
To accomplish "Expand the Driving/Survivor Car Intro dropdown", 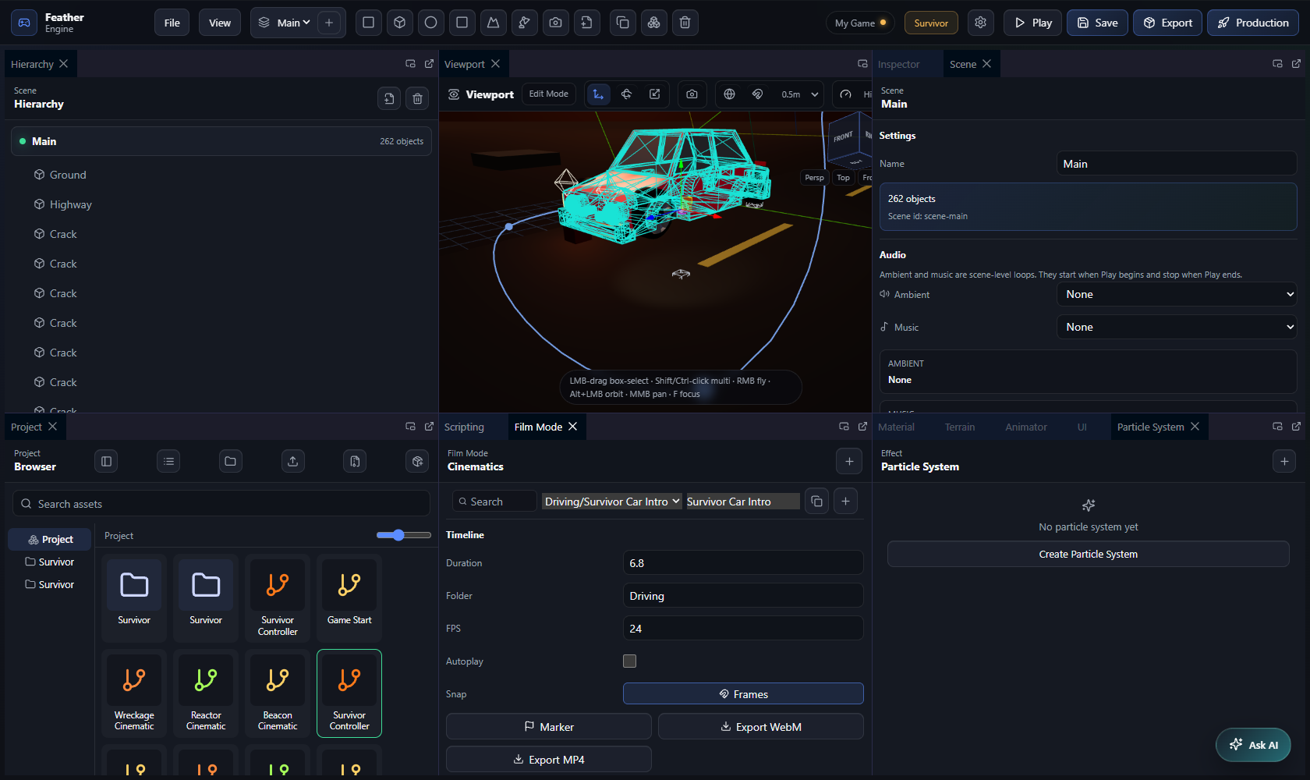I will pos(612,502).
